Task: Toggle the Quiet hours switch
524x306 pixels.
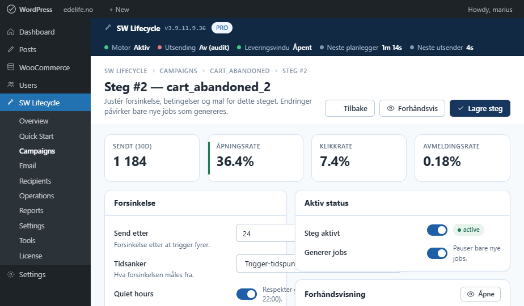Action: coord(247,294)
